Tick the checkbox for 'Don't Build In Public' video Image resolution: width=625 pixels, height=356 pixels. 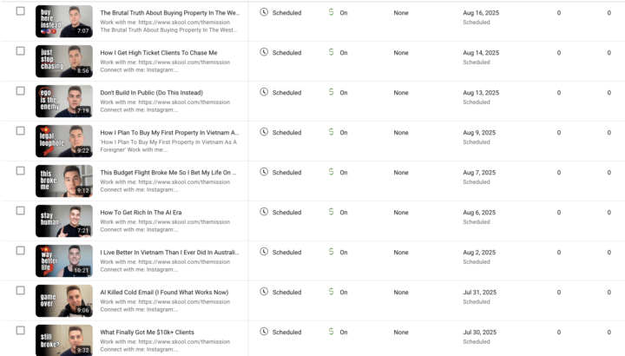(x=21, y=90)
